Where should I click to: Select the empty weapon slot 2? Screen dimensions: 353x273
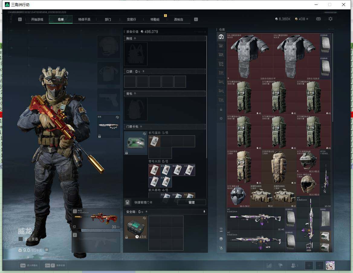coord(96,242)
